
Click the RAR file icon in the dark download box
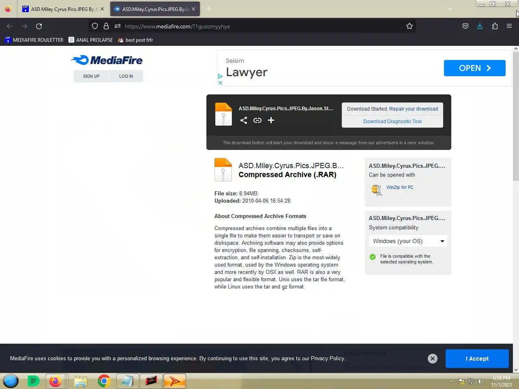coord(223,114)
